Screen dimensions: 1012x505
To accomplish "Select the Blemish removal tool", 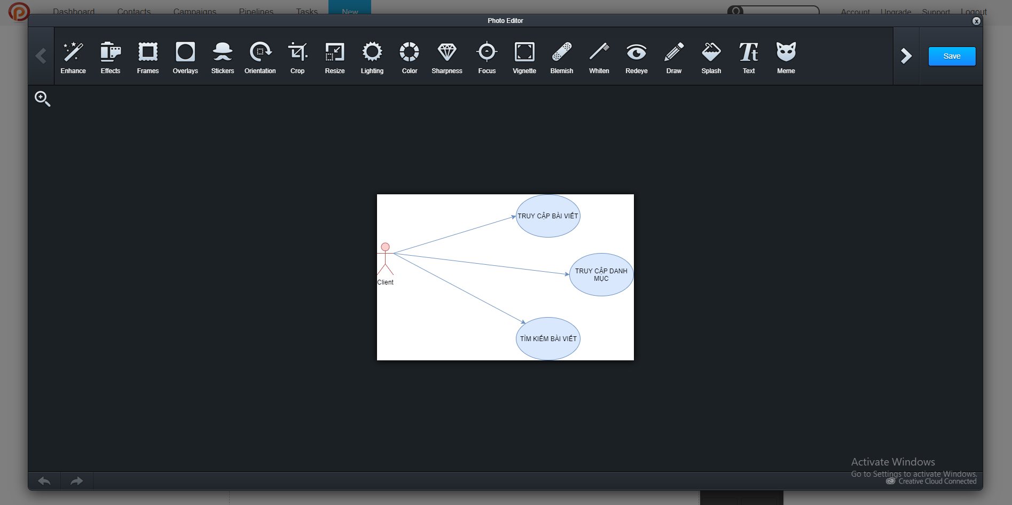I will (561, 56).
